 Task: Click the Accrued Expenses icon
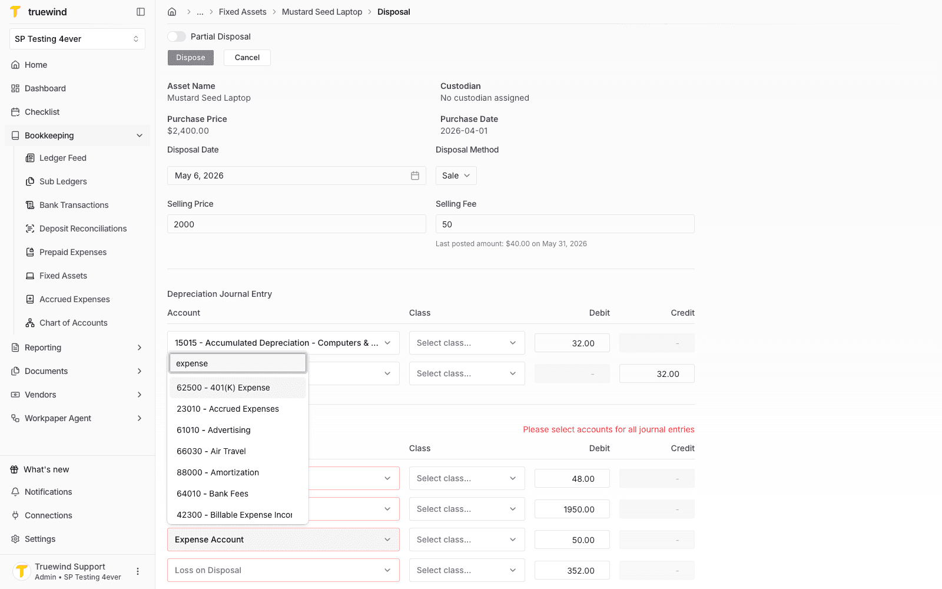pyautogui.click(x=30, y=299)
